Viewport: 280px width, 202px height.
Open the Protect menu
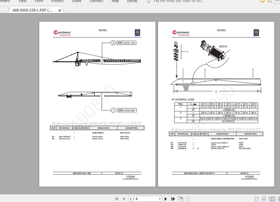pos(57,1)
